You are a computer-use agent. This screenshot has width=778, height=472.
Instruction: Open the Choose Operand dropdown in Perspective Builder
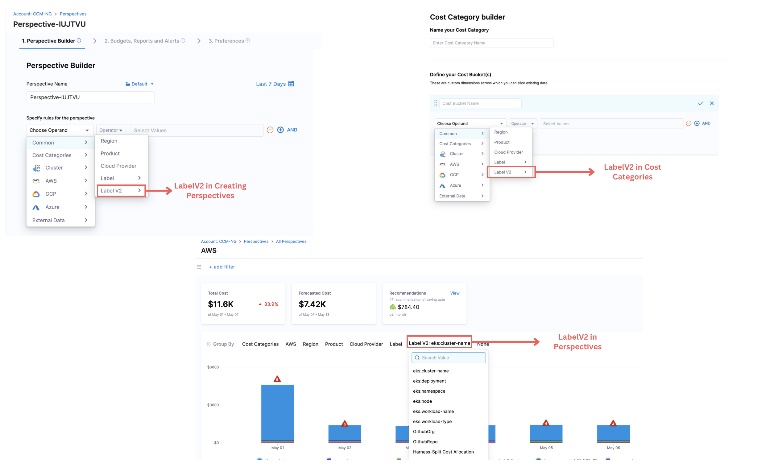[x=59, y=130]
